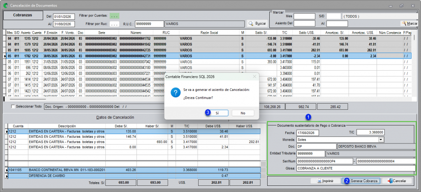This screenshot has width=421, height=192.
Task: Click the F.Emisión column header
Action: [x=51, y=32]
